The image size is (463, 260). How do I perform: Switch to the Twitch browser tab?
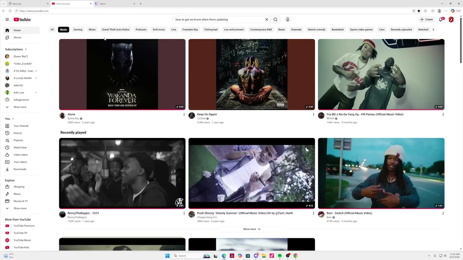(x=115, y=4)
